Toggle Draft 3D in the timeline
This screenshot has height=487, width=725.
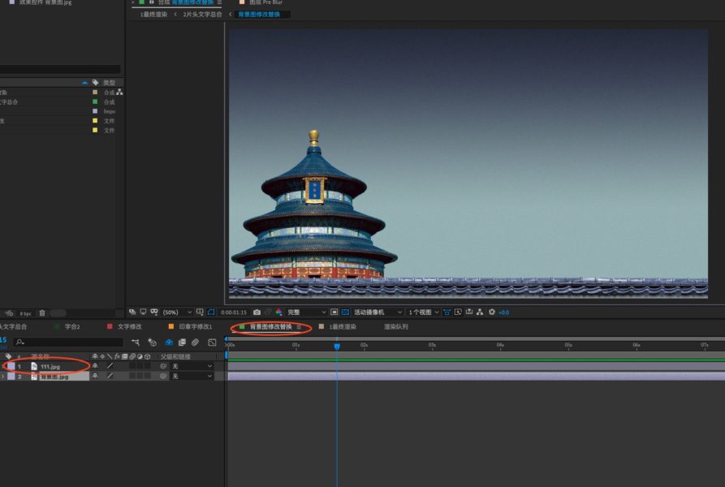(x=152, y=343)
